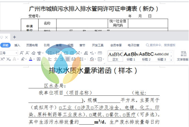Apply superscript formatting
This screenshot has width=189, height=127.
pos(2,59)
